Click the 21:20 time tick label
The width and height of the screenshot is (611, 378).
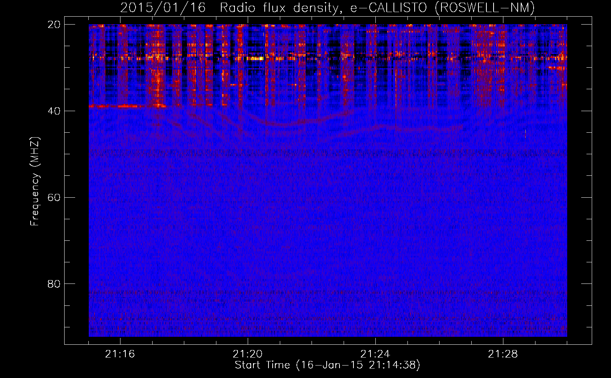pos(248,354)
